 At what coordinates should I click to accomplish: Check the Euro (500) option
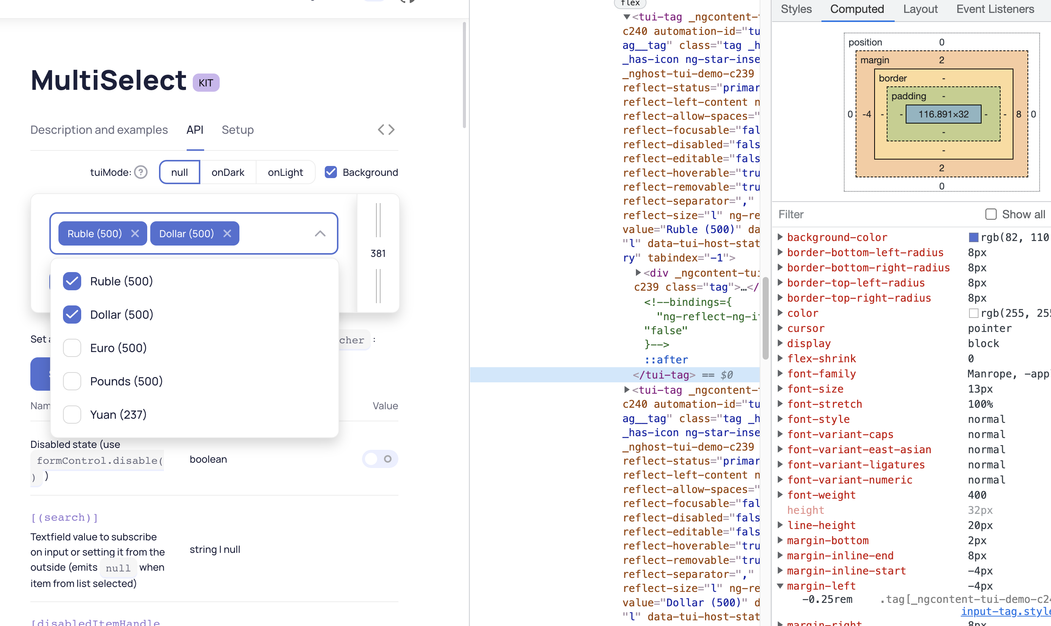[72, 347]
